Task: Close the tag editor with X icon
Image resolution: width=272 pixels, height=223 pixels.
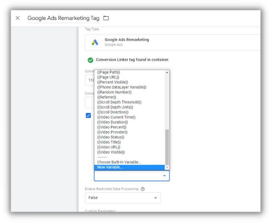Action: [17, 18]
